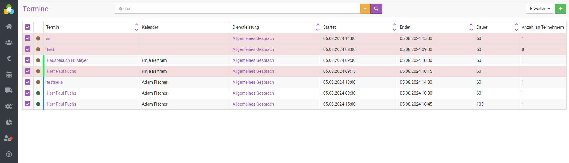Open the calendar sidebar icon

click(9, 75)
